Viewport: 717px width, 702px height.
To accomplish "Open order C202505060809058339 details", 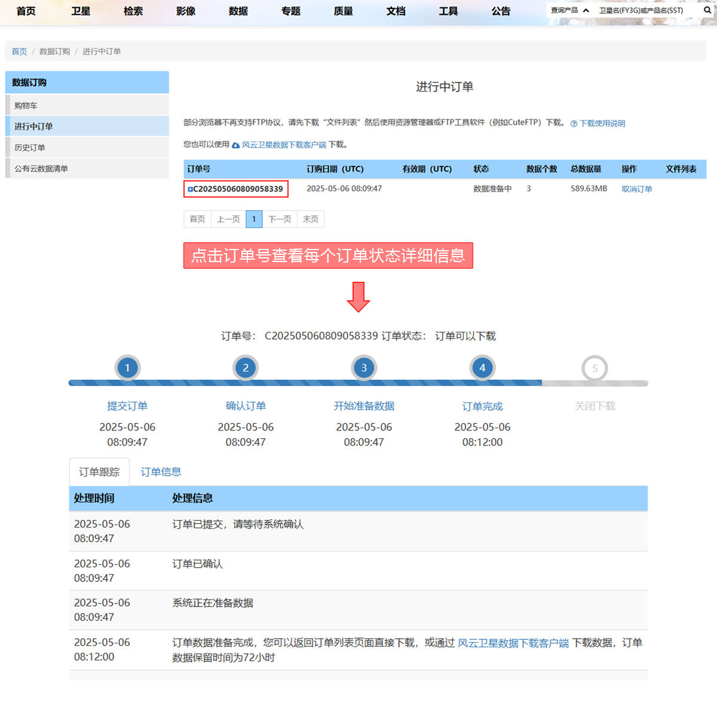I will coord(238,189).
